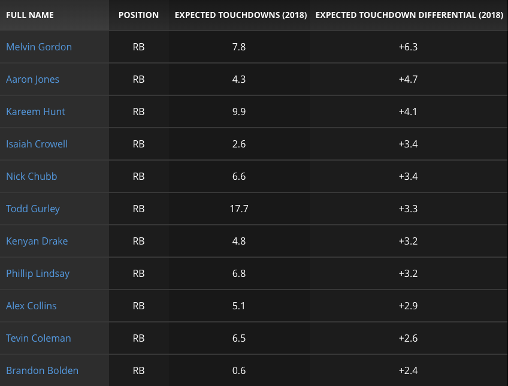The height and width of the screenshot is (386, 508).
Task: Click Aaron Jones's +4.7 differential cell
Action: click(x=408, y=79)
